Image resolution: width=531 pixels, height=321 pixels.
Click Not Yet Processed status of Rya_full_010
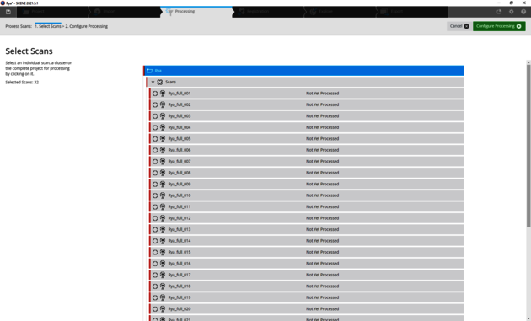322,195
